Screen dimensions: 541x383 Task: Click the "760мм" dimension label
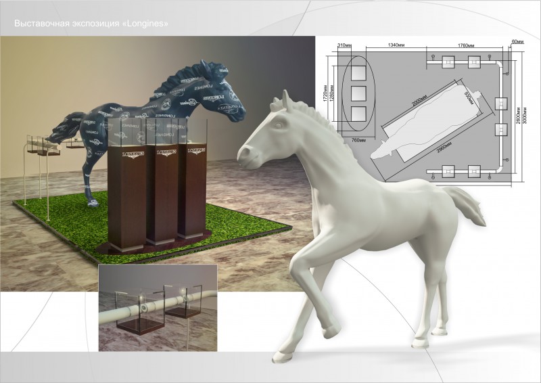pyautogui.click(x=359, y=140)
